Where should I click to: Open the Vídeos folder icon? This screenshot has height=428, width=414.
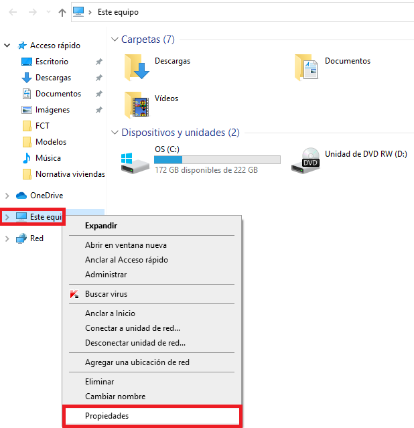click(x=137, y=104)
